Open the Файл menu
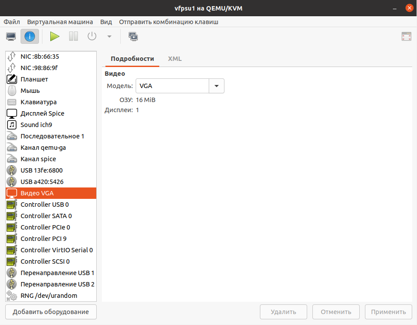This screenshot has height=325, width=417. (x=12, y=22)
